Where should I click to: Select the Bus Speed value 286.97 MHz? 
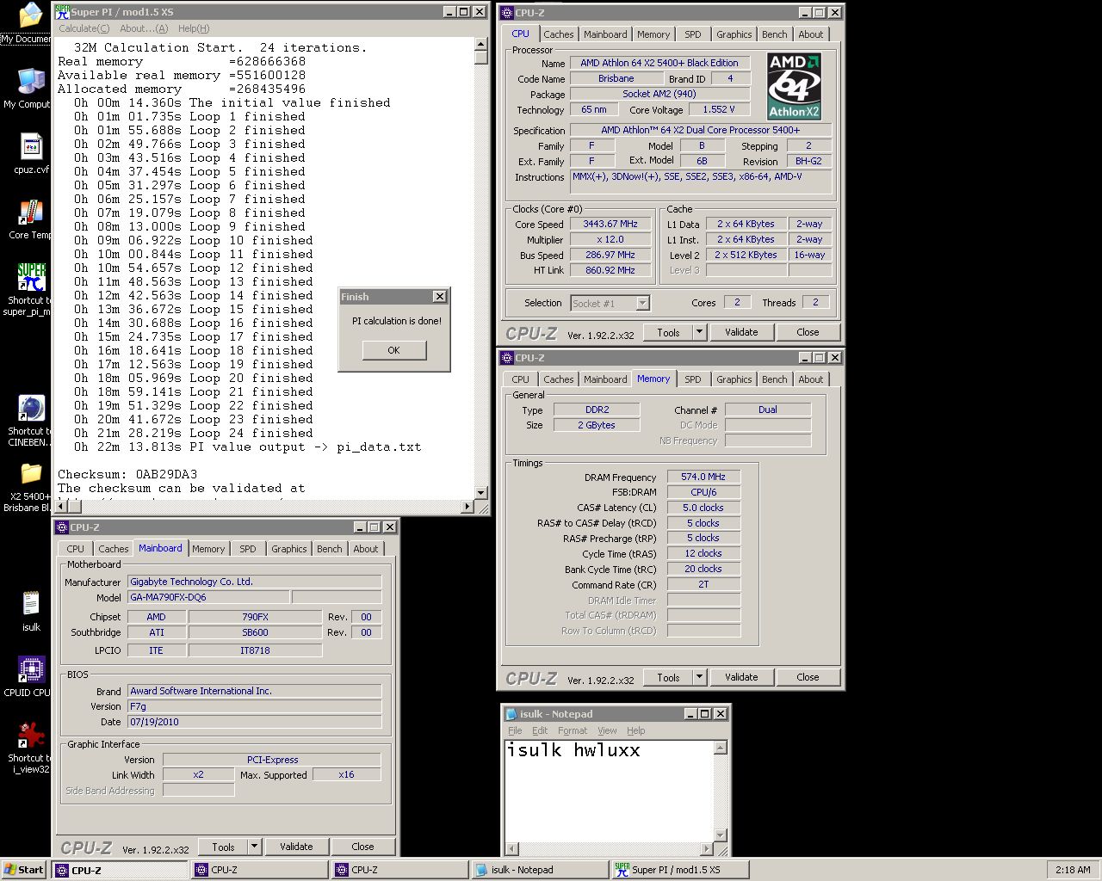coord(610,255)
